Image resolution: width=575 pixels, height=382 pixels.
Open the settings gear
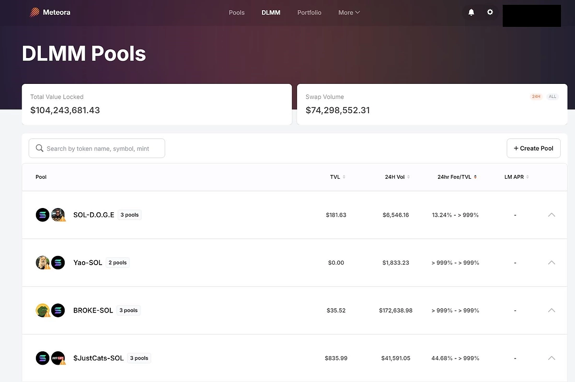(x=490, y=12)
